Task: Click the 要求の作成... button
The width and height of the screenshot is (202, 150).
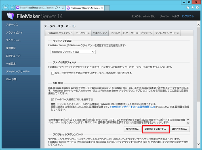Action: click(132, 129)
